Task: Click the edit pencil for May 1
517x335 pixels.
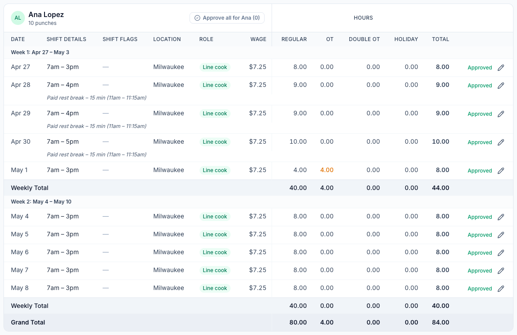Action: pyautogui.click(x=501, y=170)
